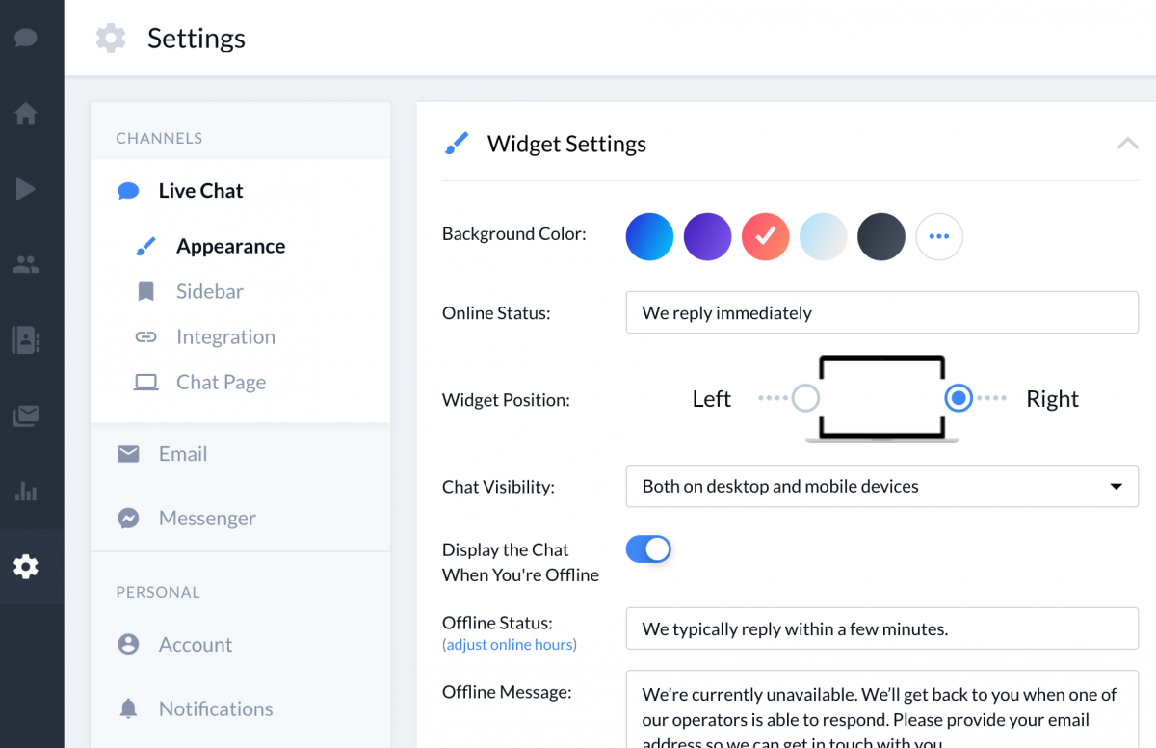Click the play triangle icon in left bar
Viewport: 1156px width, 748px height.
click(26, 189)
